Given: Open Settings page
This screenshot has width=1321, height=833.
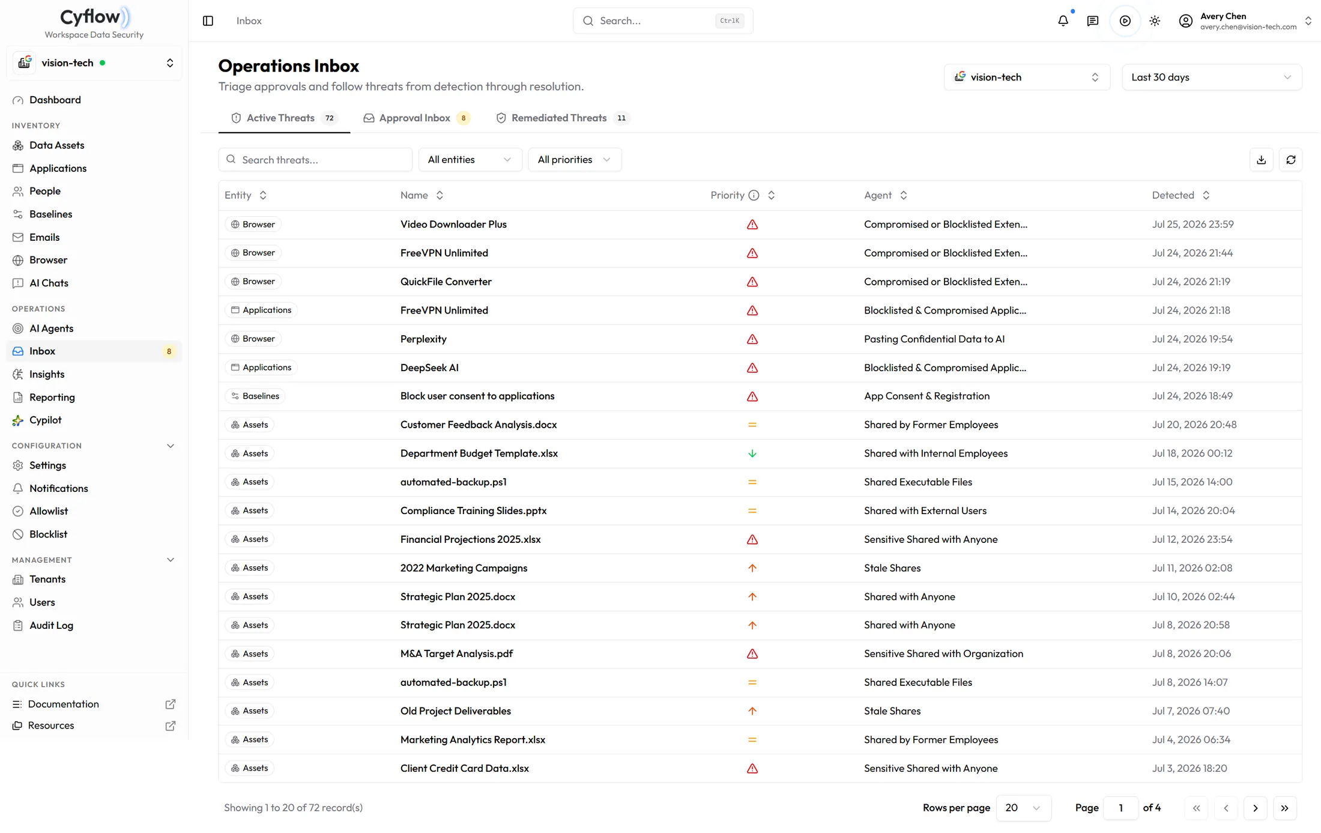Looking at the screenshot, I should click(47, 465).
